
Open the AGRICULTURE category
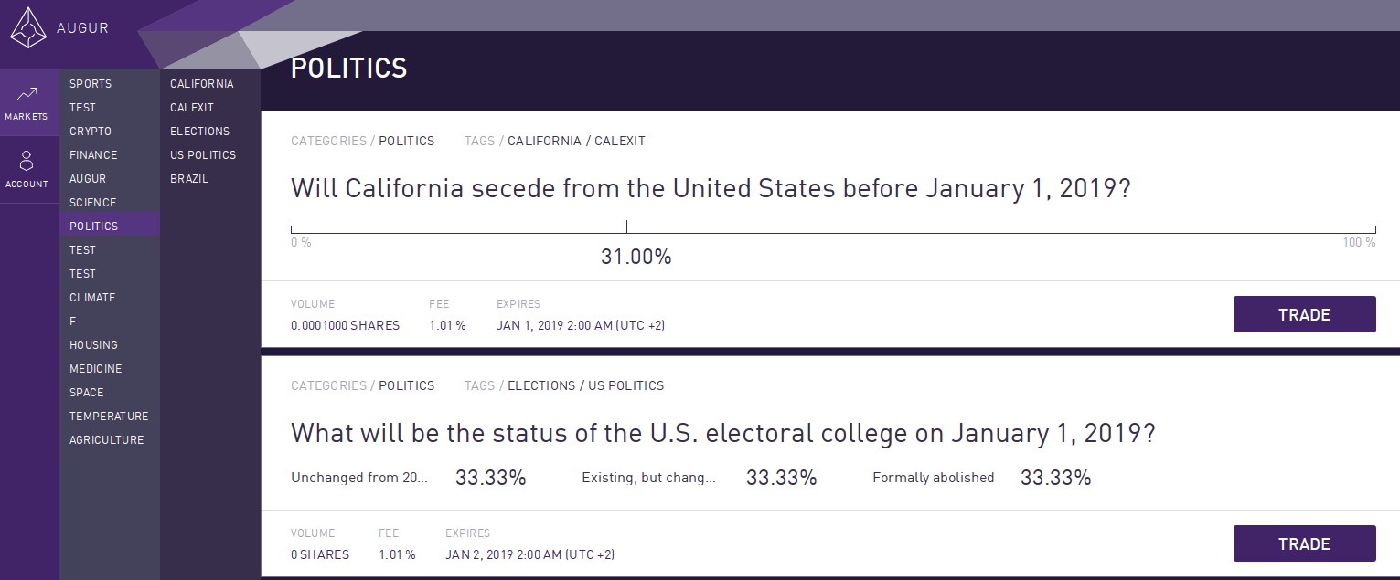106,439
